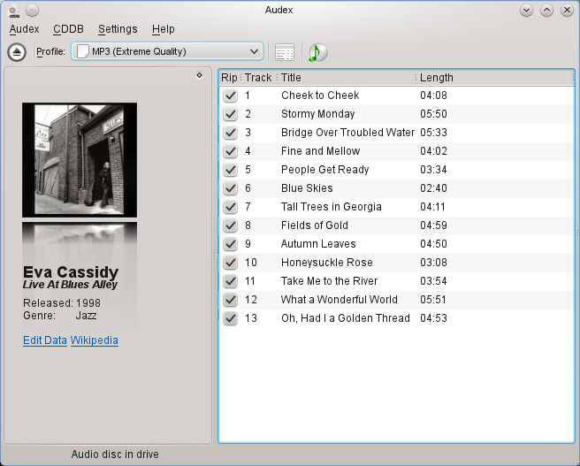The width and height of the screenshot is (580, 466).
Task: Start ripping with the green music note icon
Action: pos(317,52)
